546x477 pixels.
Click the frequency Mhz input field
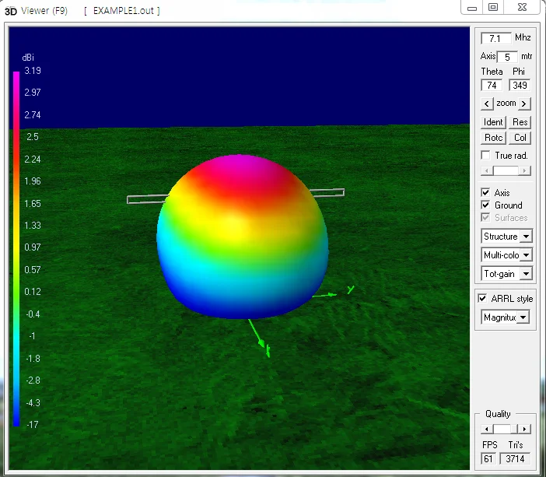pyautogui.click(x=495, y=38)
